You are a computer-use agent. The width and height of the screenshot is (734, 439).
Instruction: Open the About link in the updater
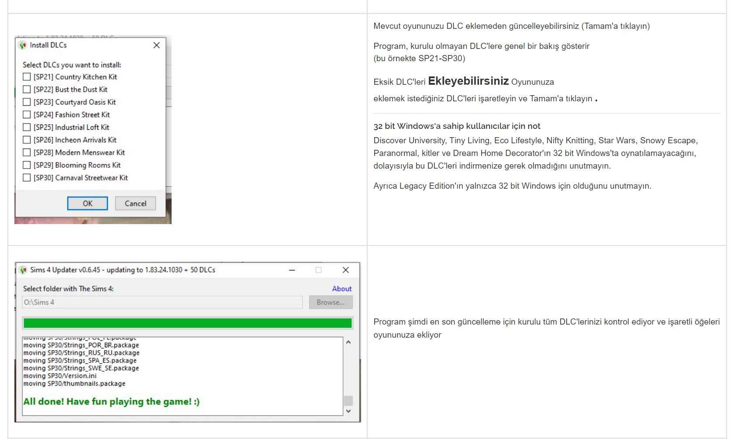341,289
